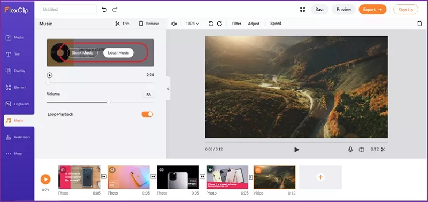This screenshot has width=428, height=202.
Task: Click the orange Export button
Action: pyautogui.click(x=372, y=9)
